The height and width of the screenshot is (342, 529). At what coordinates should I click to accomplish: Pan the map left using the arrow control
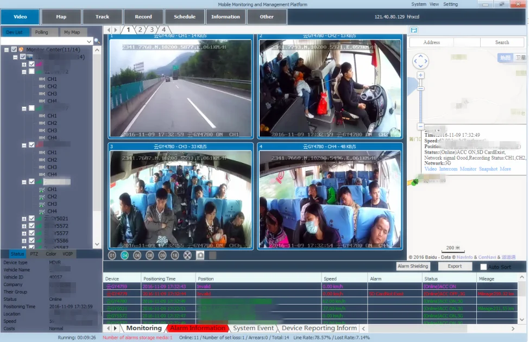click(414, 61)
